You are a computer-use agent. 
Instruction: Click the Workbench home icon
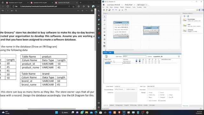pos(104,5)
